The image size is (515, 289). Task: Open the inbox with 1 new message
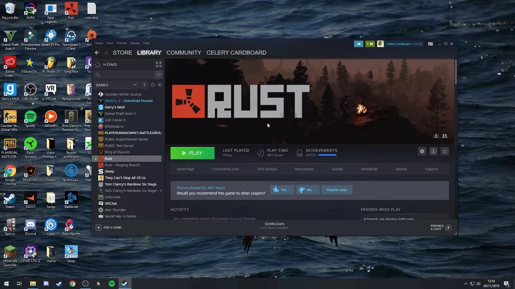(x=370, y=44)
